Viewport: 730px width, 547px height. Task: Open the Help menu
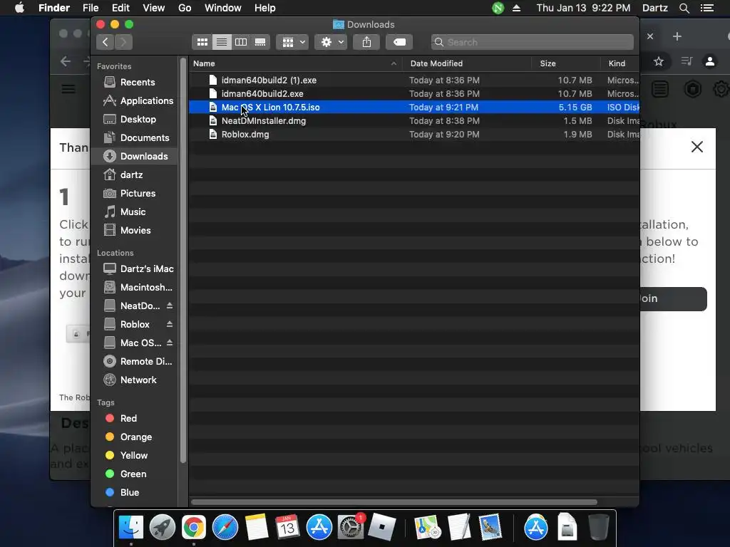tap(265, 8)
